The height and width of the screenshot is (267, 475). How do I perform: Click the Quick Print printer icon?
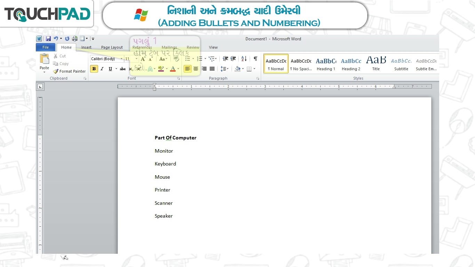[75, 39]
